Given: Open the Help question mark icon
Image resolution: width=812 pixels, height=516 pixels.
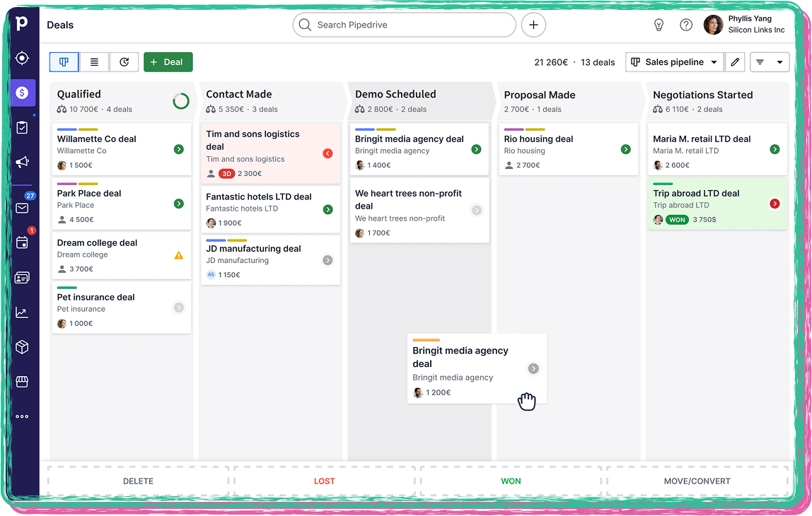Looking at the screenshot, I should tap(686, 25).
